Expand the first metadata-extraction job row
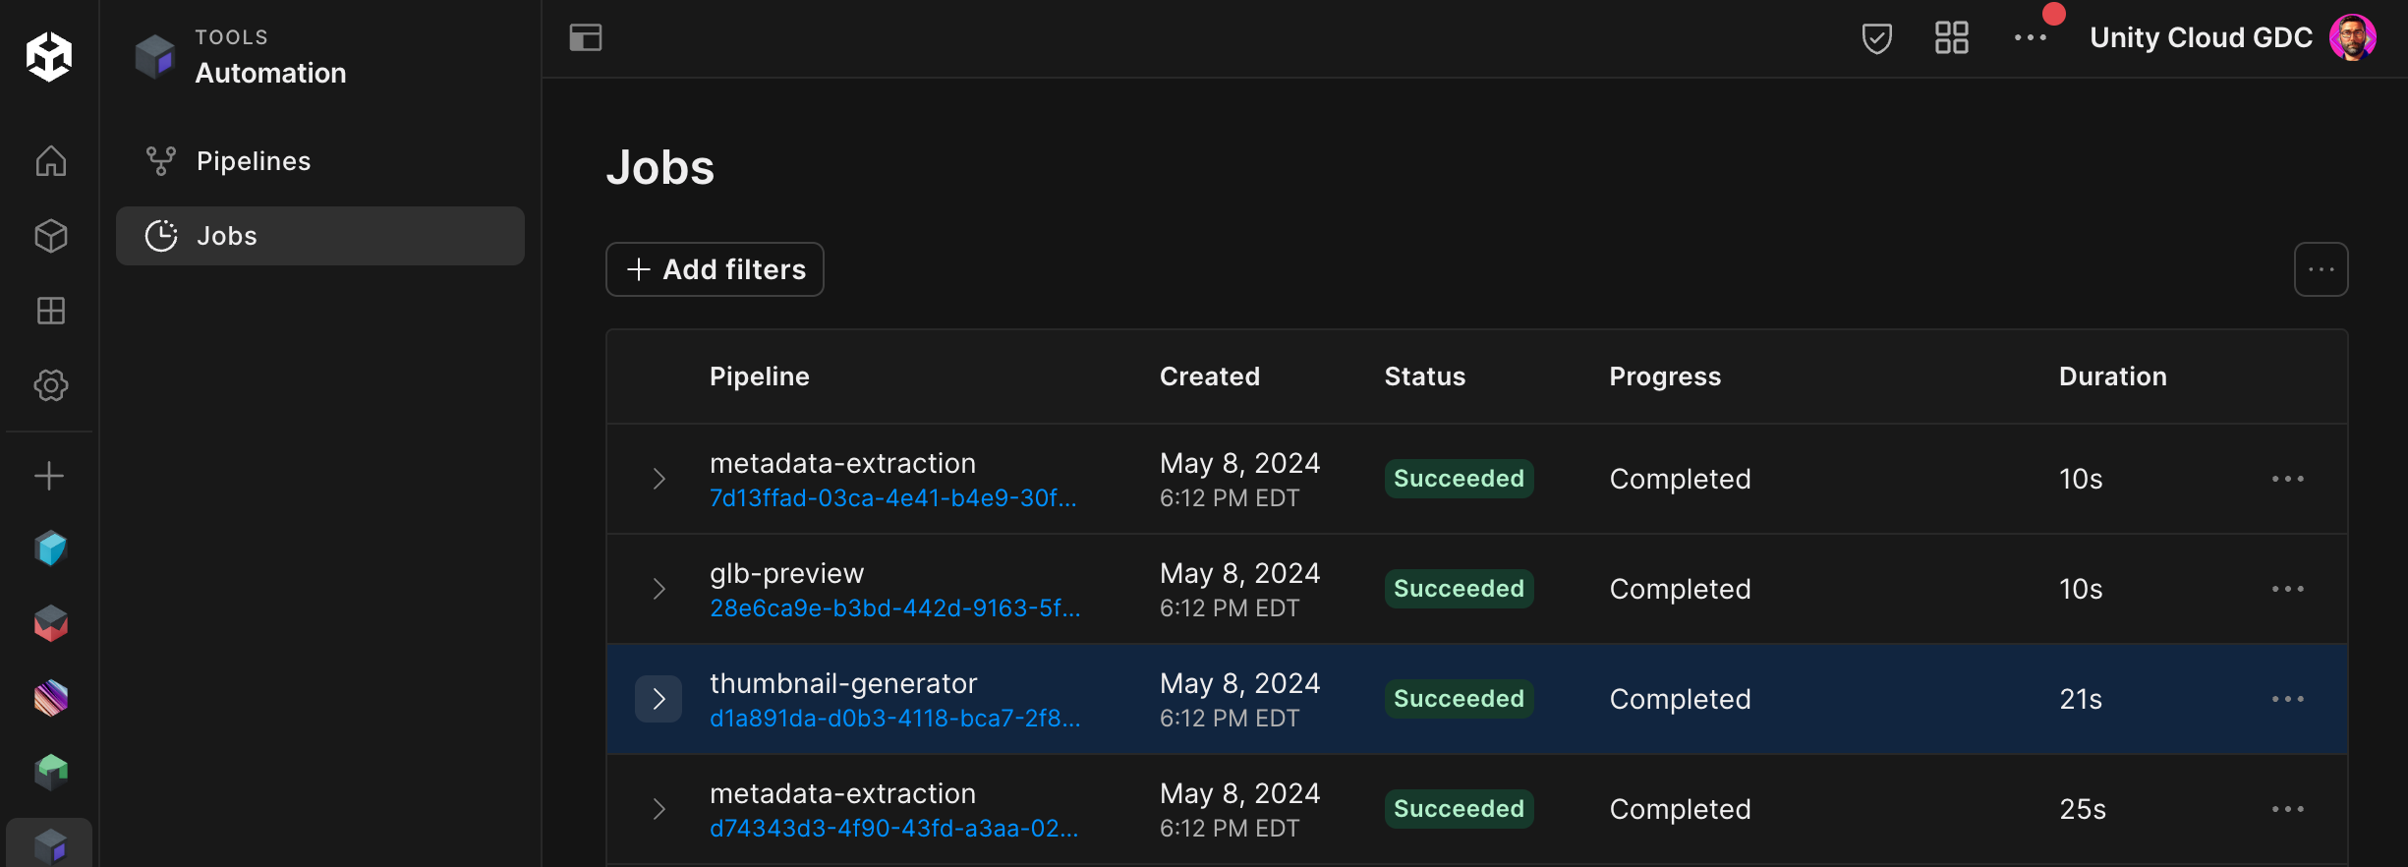2408x867 pixels. pyautogui.click(x=659, y=479)
